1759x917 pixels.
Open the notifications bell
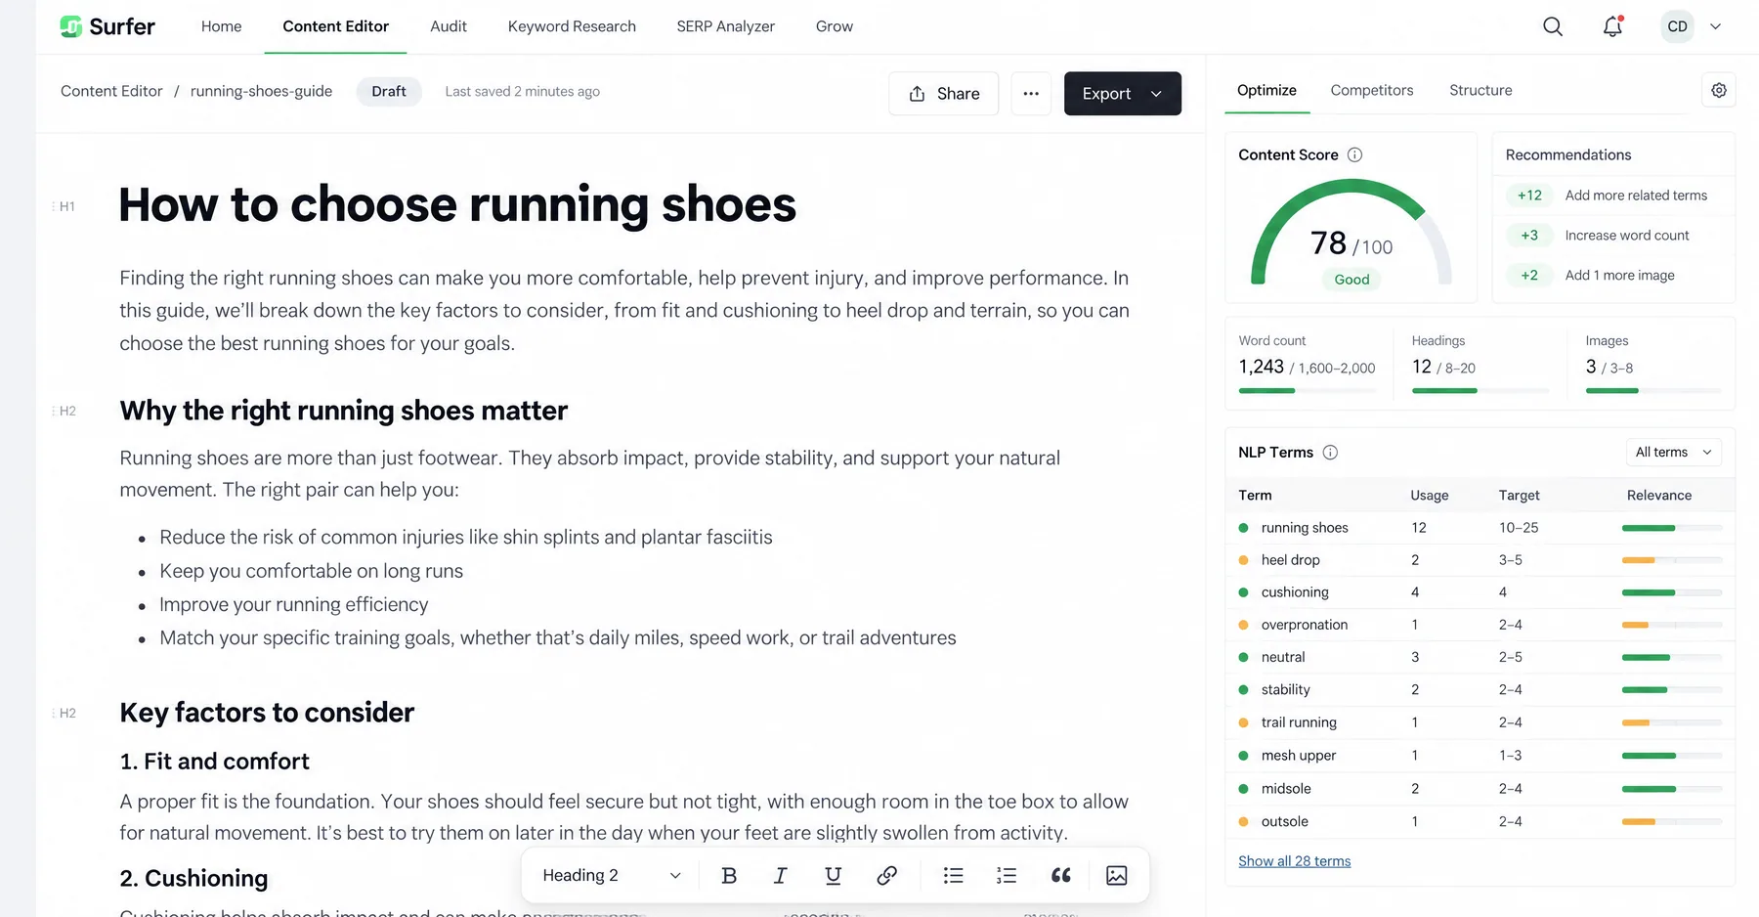[x=1612, y=26]
